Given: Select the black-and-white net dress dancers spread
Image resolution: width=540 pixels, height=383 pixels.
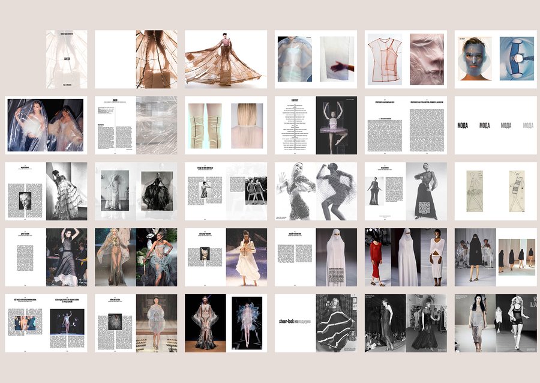Looking at the screenshot, I should tap(316, 191).
